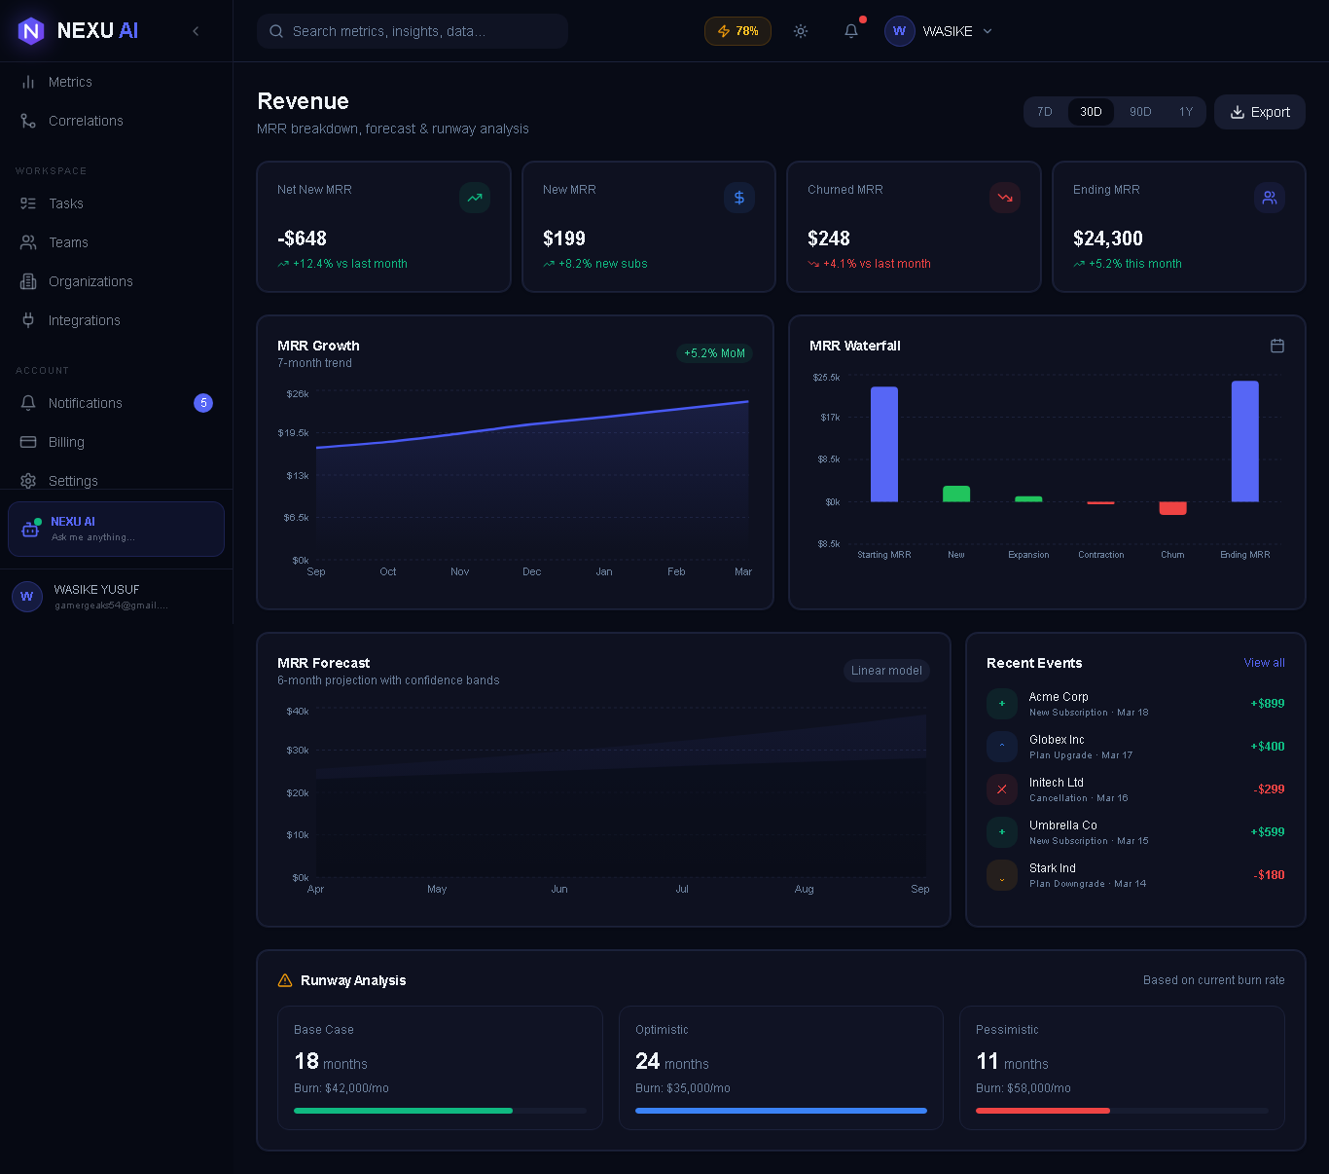Click the Pessimistic red progress bar

(1043, 1111)
